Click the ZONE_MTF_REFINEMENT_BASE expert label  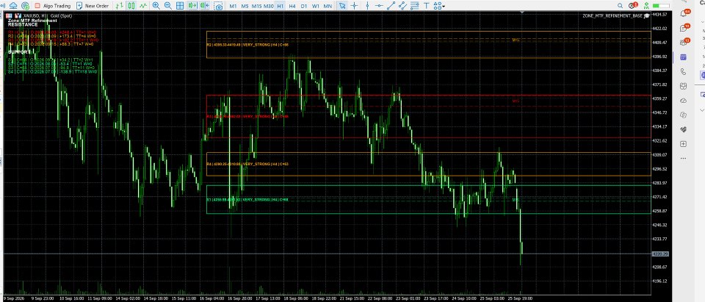click(x=616, y=15)
